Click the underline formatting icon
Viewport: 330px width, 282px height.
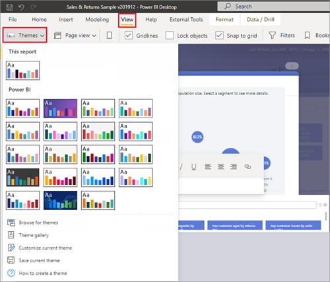coord(193,166)
